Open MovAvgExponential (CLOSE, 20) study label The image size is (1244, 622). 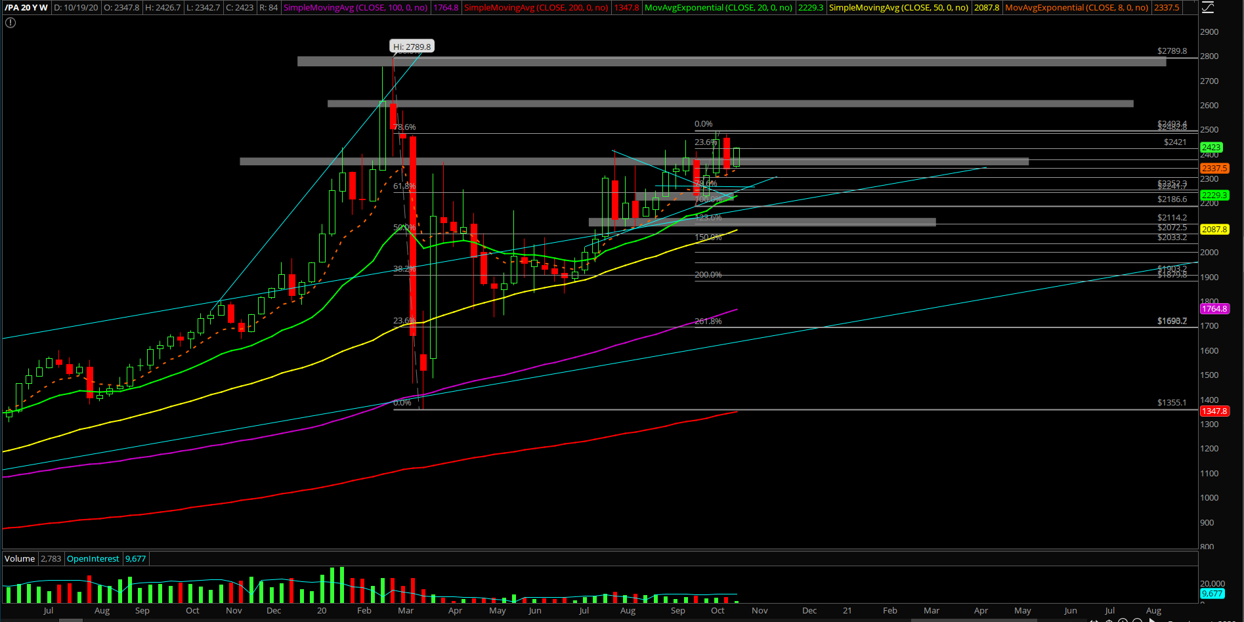718,7
